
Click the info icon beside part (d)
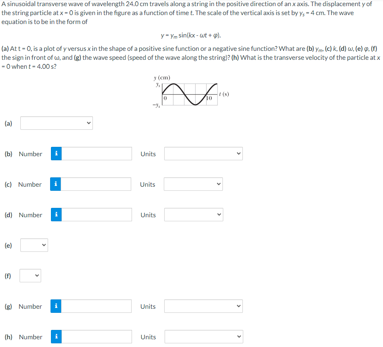tap(56, 214)
